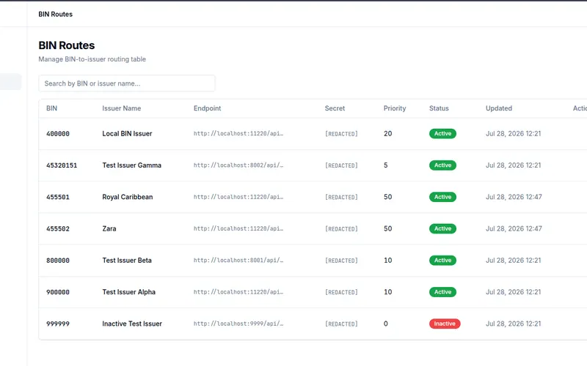Screen dimensions: 587x366
Task: Toggle Active status badge for Test Issuer Alpha
Action: 442,292
